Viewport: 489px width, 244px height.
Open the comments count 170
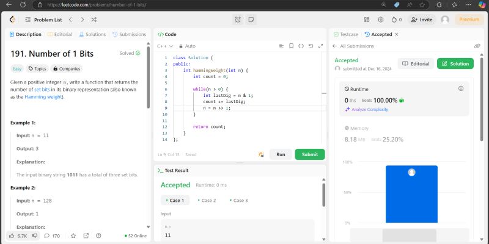click(52, 236)
